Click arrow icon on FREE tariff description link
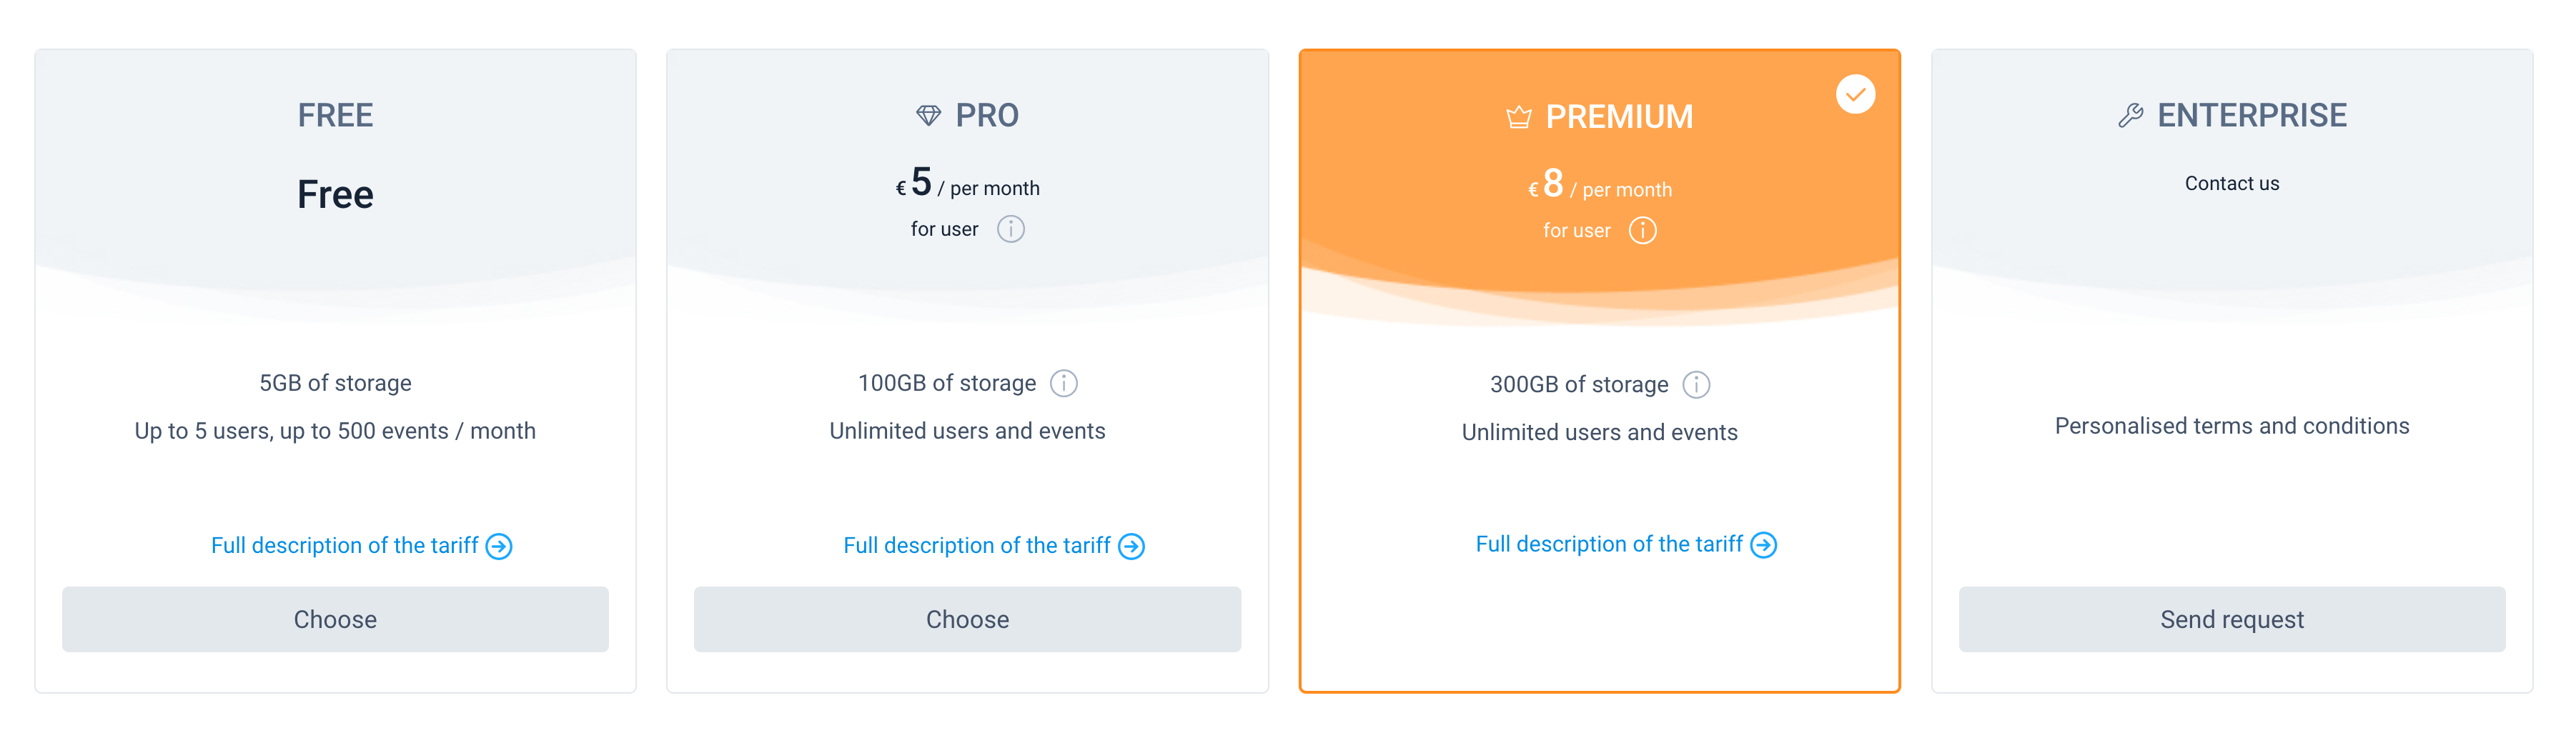The height and width of the screenshot is (743, 2576). coord(499,546)
